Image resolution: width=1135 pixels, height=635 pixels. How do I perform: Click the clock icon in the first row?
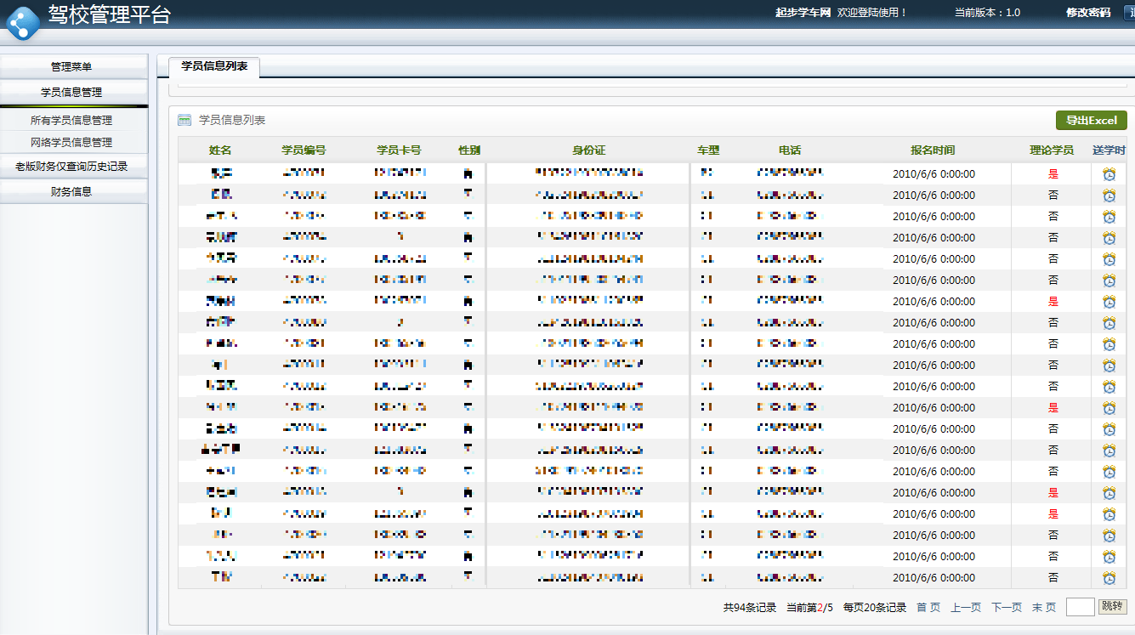tap(1109, 174)
